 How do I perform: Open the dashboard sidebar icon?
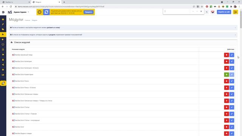(x=3, y=19)
